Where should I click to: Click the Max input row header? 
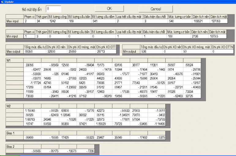click(x=15, y=21)
